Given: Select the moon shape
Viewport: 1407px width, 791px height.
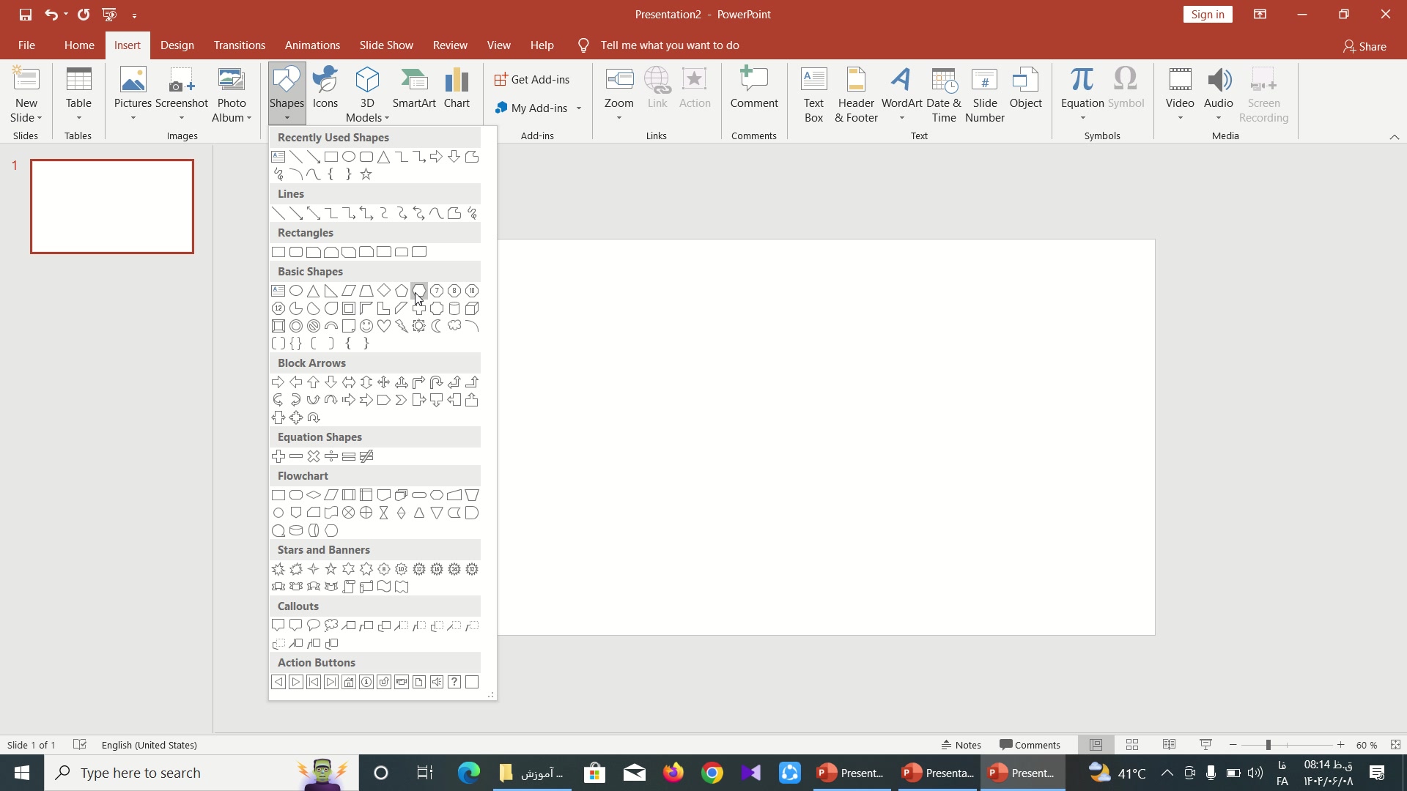Looking at the screenshot, I should 437,326.
